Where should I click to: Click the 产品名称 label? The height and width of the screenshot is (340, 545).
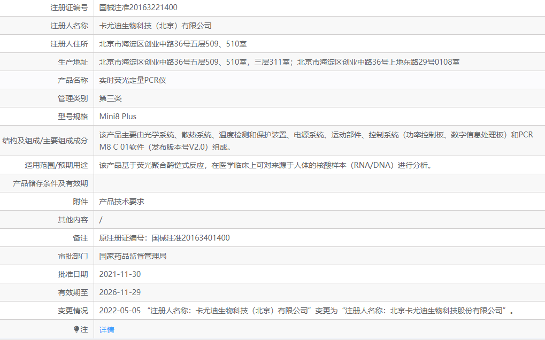coord(73,80)
